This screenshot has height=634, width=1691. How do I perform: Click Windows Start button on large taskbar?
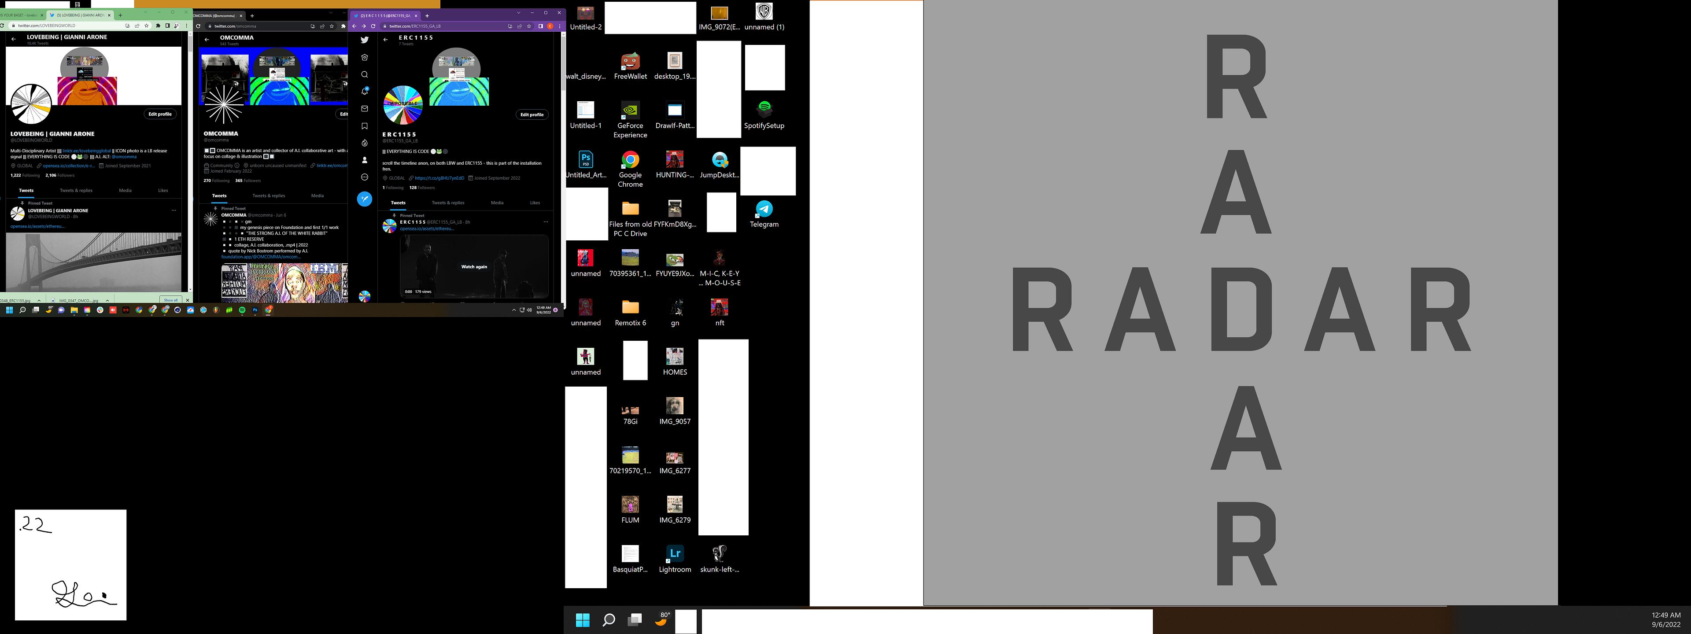(582, 619)
